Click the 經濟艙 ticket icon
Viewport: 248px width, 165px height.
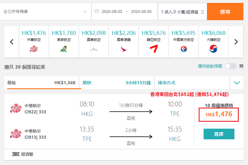[16, 154]
